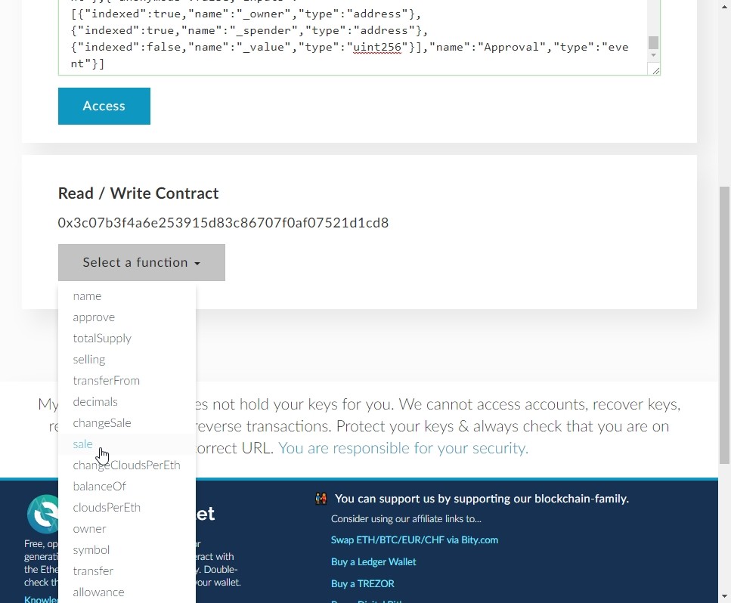Click the ABI text area scrollbar thumb
The height and width of the screenshot is (603, 731).
(x=654, y=42)
